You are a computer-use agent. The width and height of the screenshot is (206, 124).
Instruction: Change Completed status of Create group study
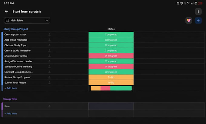[x=111, y=34]
